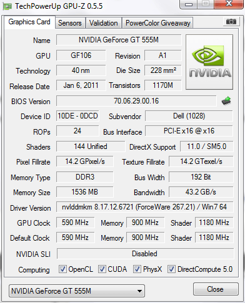This screenshot has width=245, height=303.
Task: Close window with the red X
Action: click(229, 4)
